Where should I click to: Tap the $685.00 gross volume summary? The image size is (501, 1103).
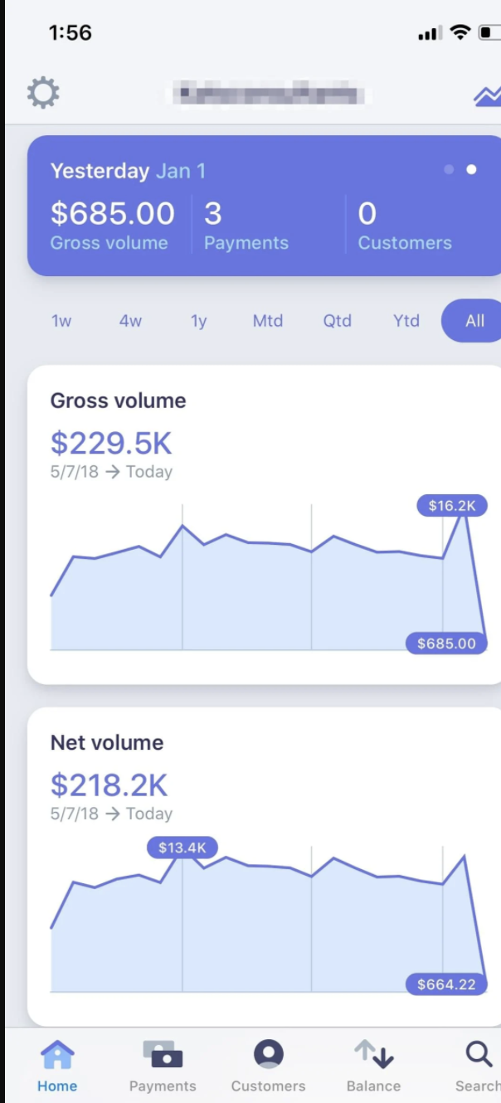click(x=112, y=214)
